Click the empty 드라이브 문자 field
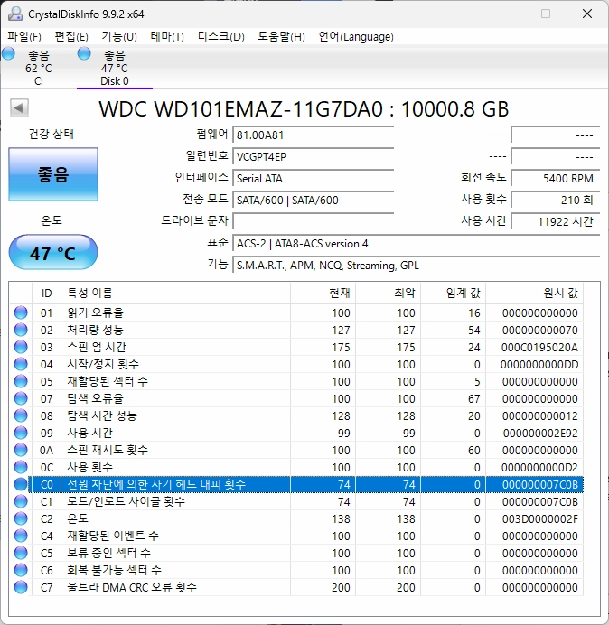 [313, 221]
